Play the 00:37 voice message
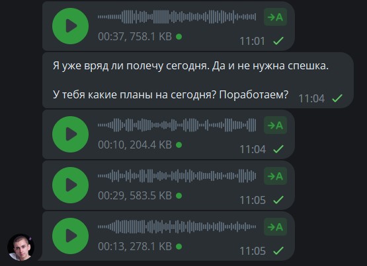This screenshot has width=367, height=266. pos(70,26)
